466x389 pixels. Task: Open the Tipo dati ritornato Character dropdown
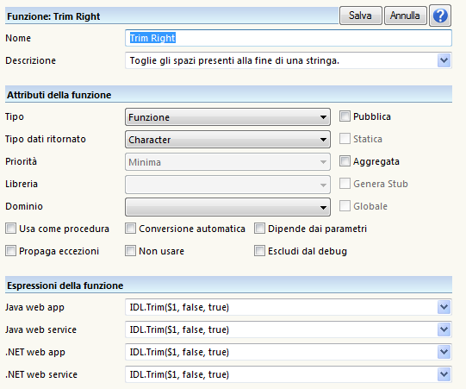227,139
